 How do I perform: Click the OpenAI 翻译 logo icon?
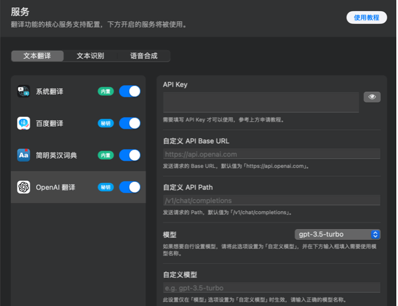23,187
